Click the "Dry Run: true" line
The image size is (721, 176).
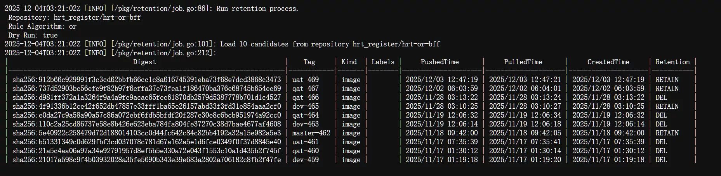[x=33, y=35]
